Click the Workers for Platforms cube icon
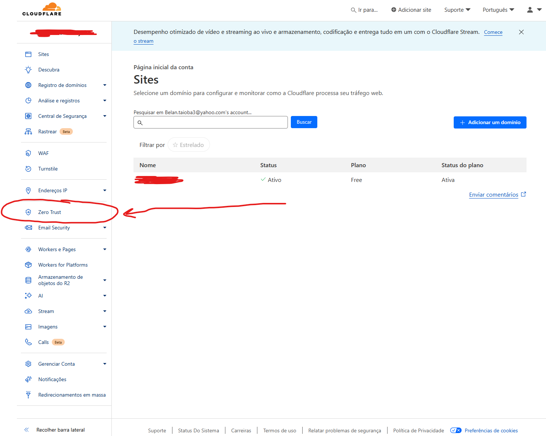Viewport: 546px width, 436px height. pyautogui.click(x=28, y=265)
